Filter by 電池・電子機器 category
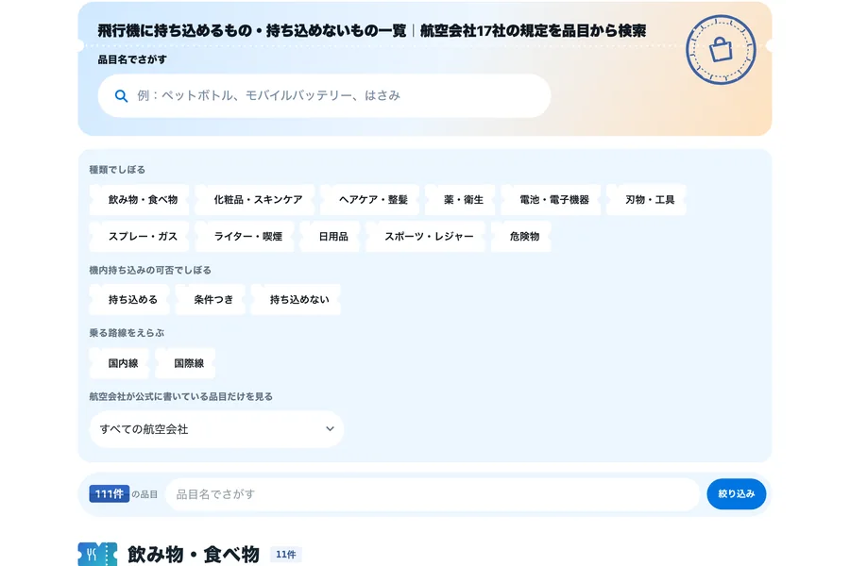The width and height of the screenshot is (850, 566). (x=551, y=200)
